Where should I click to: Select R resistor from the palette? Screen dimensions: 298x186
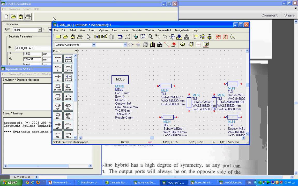[58, 58]
